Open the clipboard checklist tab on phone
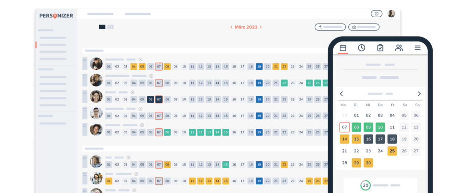 (380, 48)
